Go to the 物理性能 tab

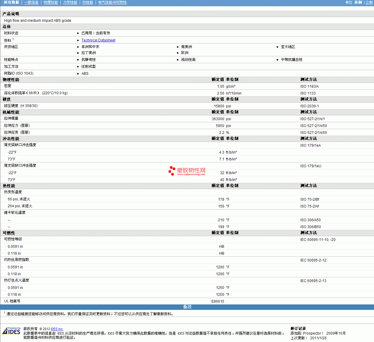tap(51, 2)
